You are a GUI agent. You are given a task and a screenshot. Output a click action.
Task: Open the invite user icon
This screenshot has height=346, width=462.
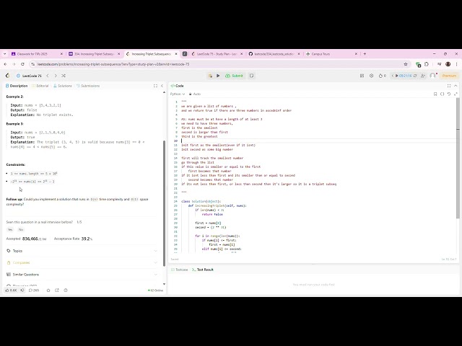pyautogui.click(x=423, y=76)
